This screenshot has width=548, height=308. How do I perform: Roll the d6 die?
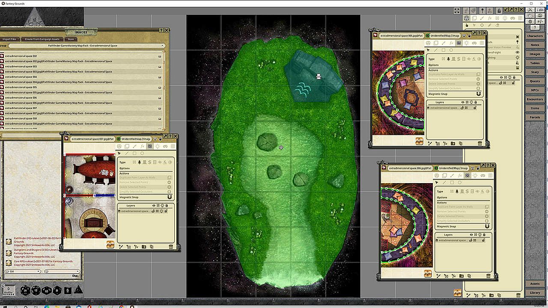[68, 290]
